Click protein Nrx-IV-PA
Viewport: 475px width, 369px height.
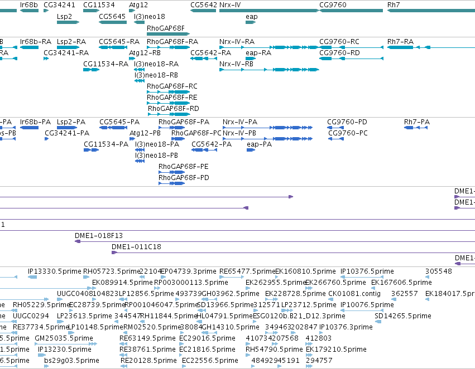[240, 122]
